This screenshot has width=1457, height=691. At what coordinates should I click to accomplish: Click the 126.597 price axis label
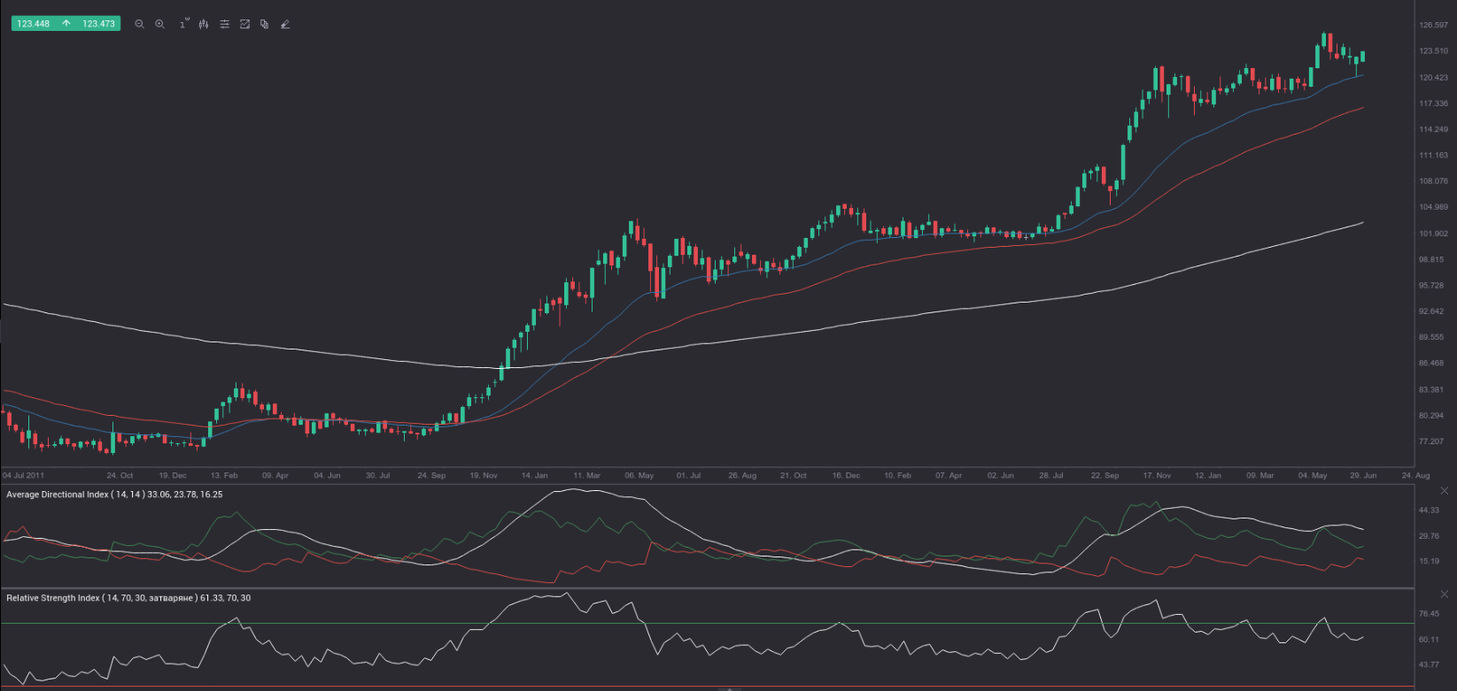point(1432,26)
